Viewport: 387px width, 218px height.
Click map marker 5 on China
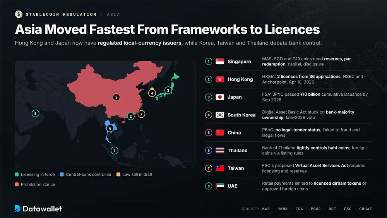pyautogui.click(x=116, y=97)
